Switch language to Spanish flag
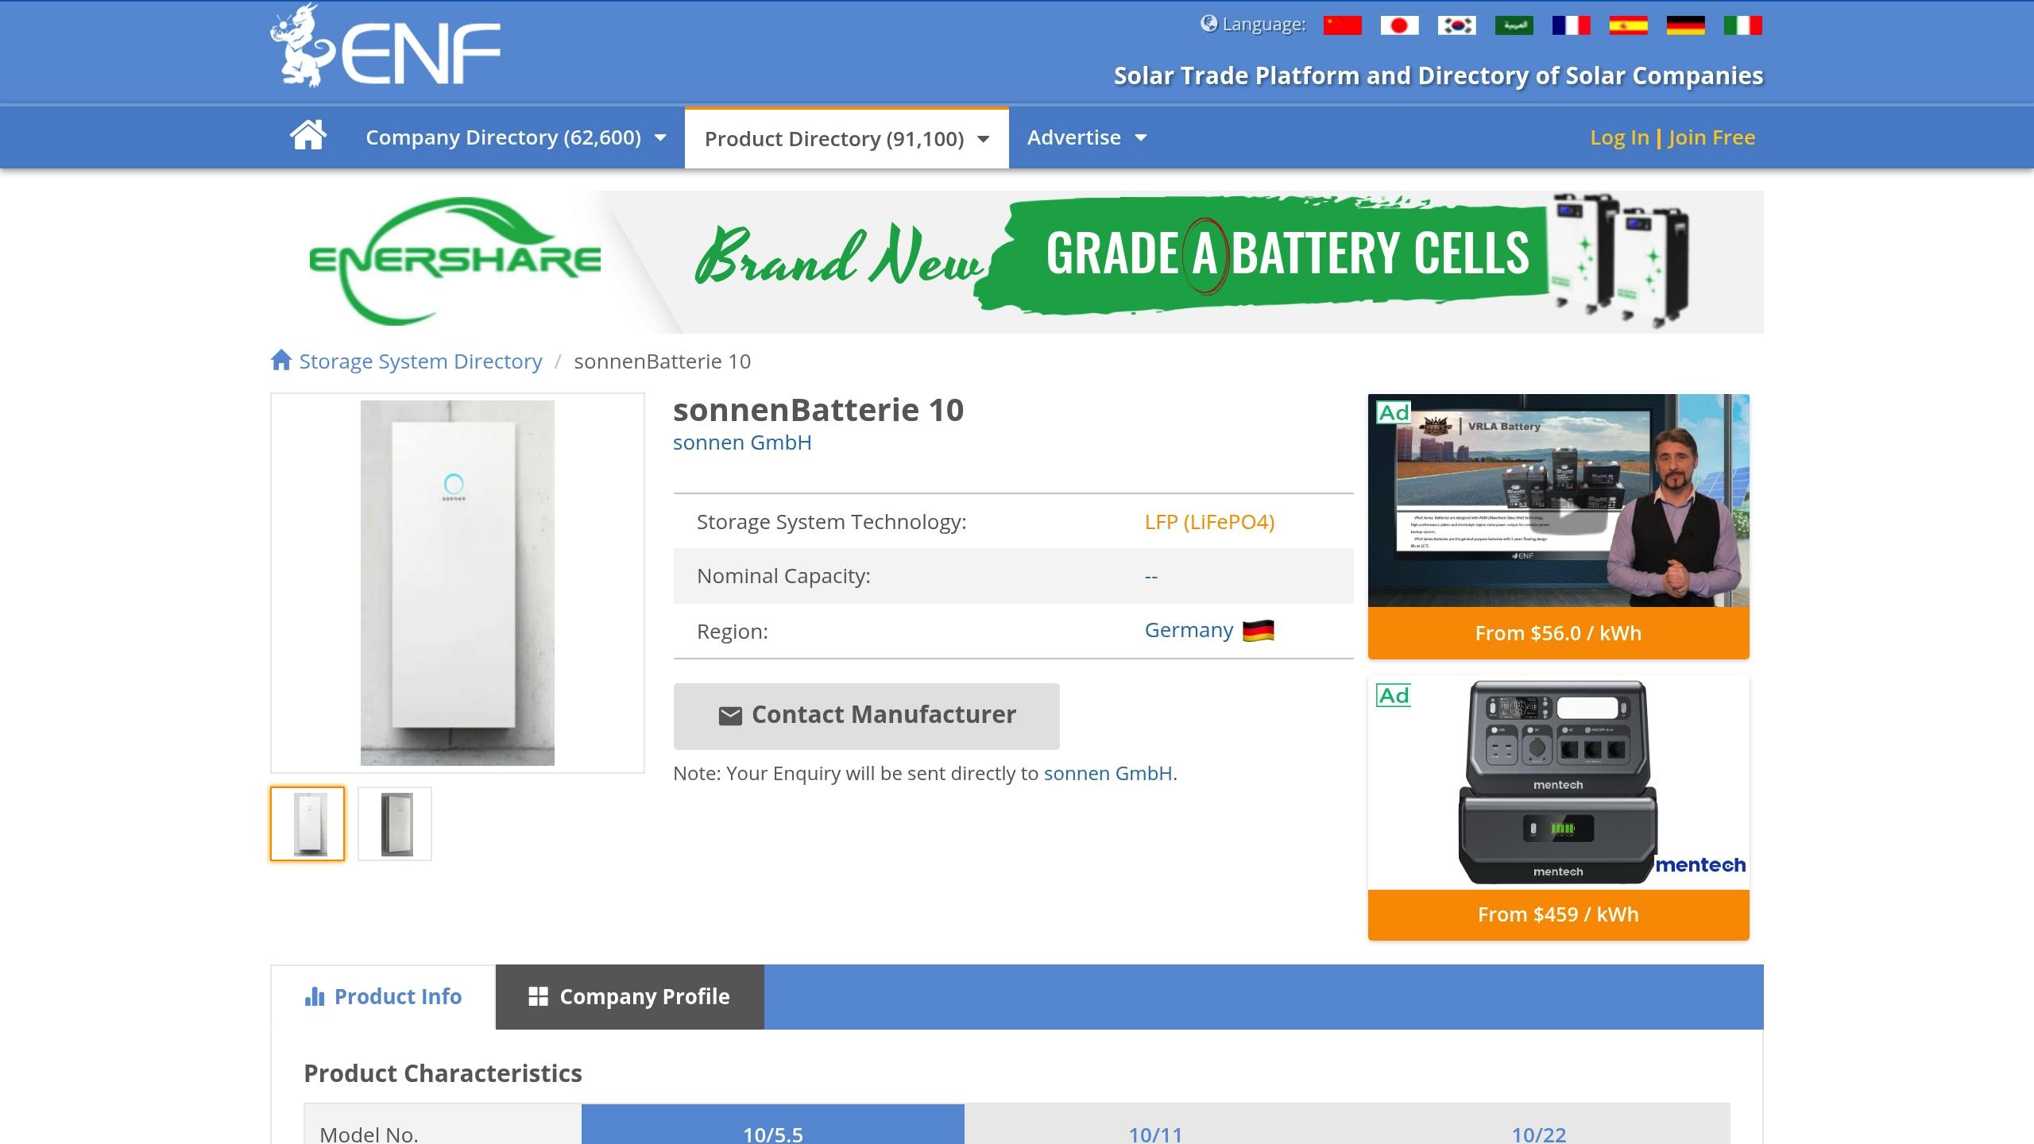Image resolution: width=2034 pixels, height=1144 pixels. 1628,25
